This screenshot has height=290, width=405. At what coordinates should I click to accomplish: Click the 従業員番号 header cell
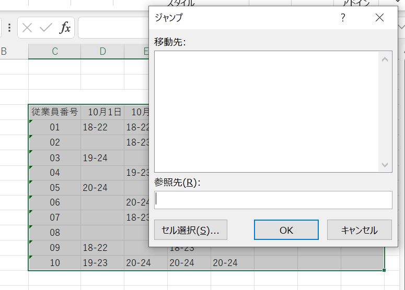click(x=54, y=112)
